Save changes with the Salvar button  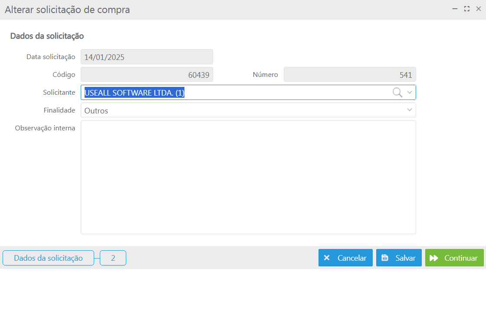pyautogui.click(x=399, y=258)
